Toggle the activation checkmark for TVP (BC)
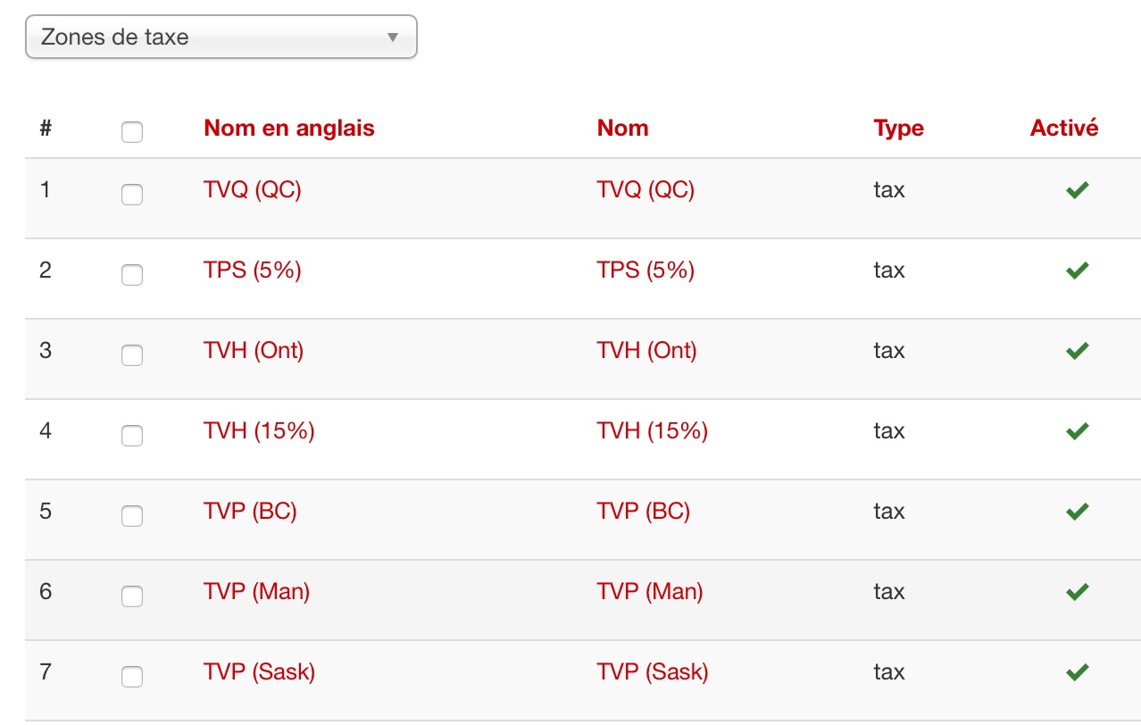Screen dimensions: 1141x725 pos(1078,512)
